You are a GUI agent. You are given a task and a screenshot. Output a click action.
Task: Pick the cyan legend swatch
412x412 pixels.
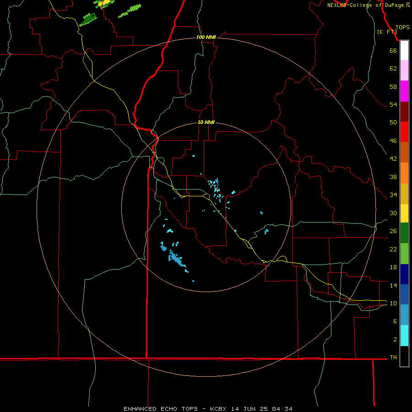pos(404,336)
